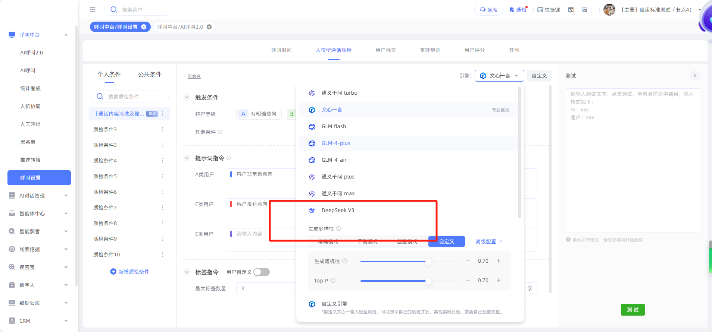Open 快捷键 shortcuts
Image resolution: width=712 pixels, height=332 pixels.
click(x=549, y=10)
